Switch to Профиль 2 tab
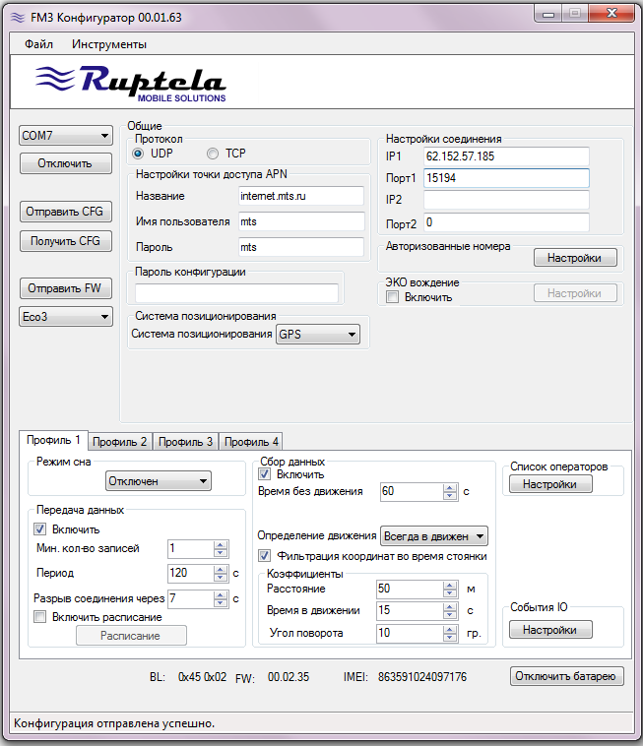 tap(119, 442)
